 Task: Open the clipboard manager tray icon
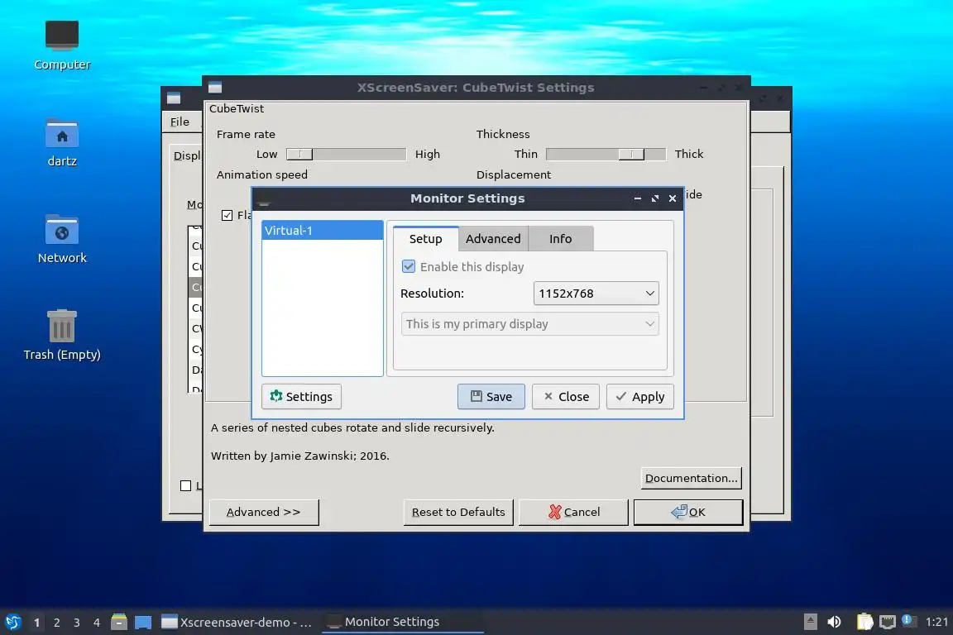pyautogui.click(x=864, y=622)
